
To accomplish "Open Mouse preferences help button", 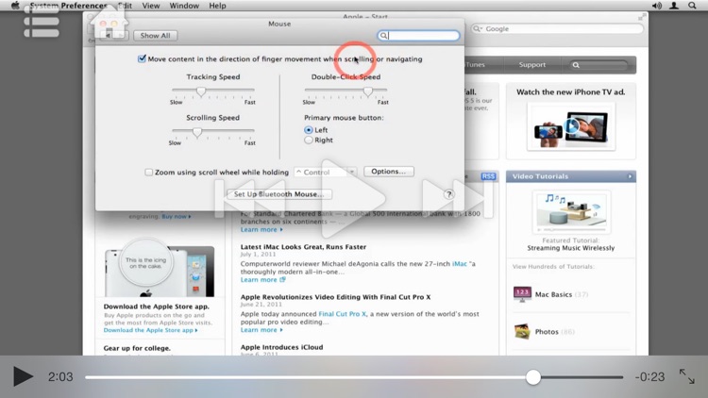I will pos(448,194).
